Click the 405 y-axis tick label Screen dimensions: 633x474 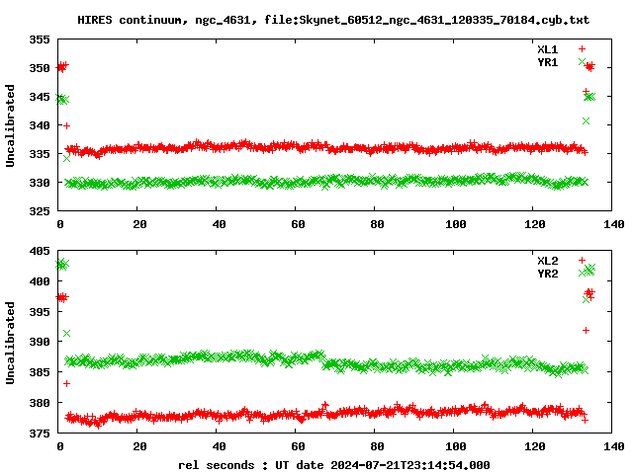[40, 251]
